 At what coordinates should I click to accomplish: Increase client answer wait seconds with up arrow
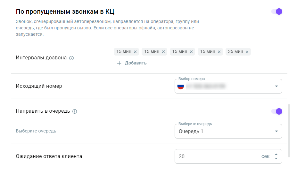pyautogui.click(x=276, y=154)
